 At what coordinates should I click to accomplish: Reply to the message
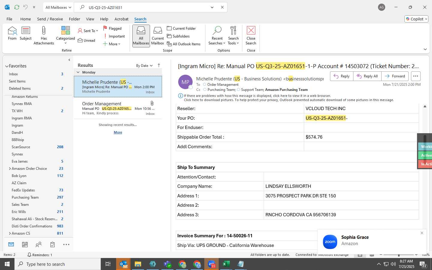pos(342,76)
